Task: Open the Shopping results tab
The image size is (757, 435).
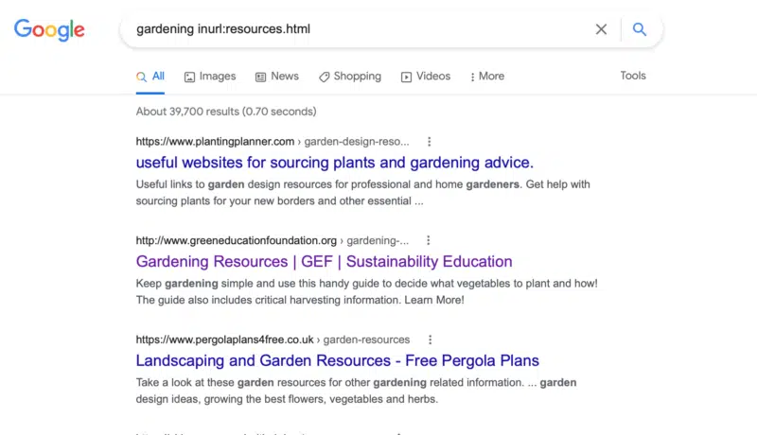Action: (x=350, y=77)
